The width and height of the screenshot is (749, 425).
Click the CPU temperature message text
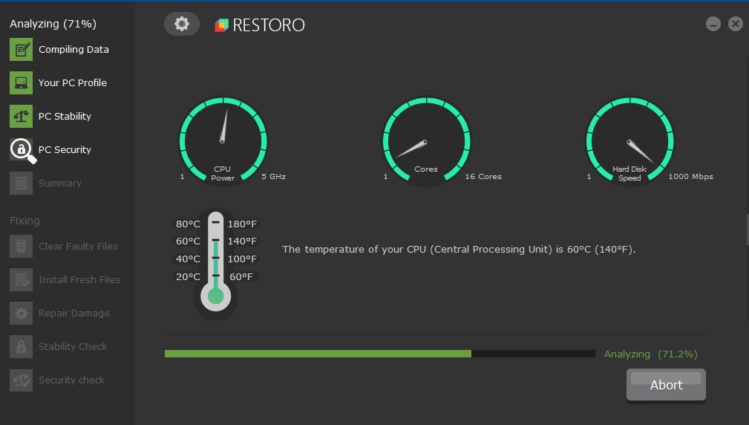click(459, 250)
